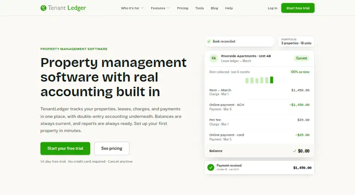The width and height of the screenshot is (355, 195).
Task: Click the Balance label
Action: point(216,151)
